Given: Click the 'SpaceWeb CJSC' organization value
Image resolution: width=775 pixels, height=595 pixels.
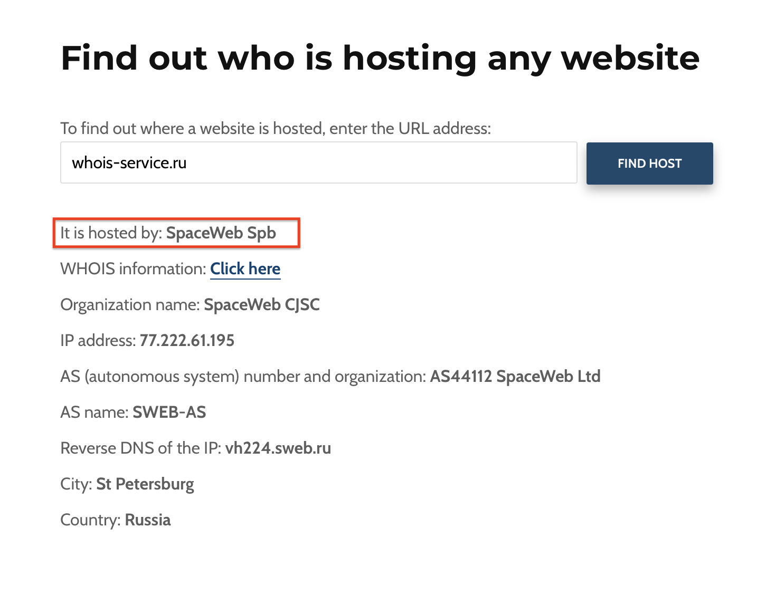Looking at the screenshot, I should pyautogui.click(x=262, y=305).
